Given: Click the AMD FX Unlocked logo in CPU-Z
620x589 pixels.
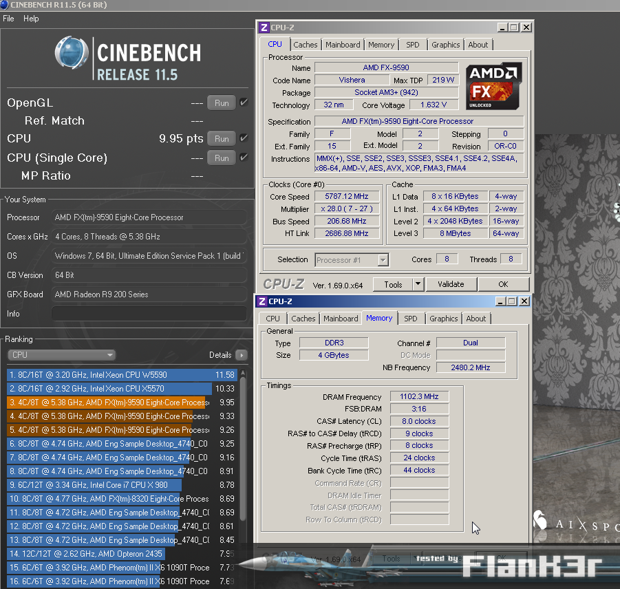Looking at the screenshot, I should (x=493, y=86).
